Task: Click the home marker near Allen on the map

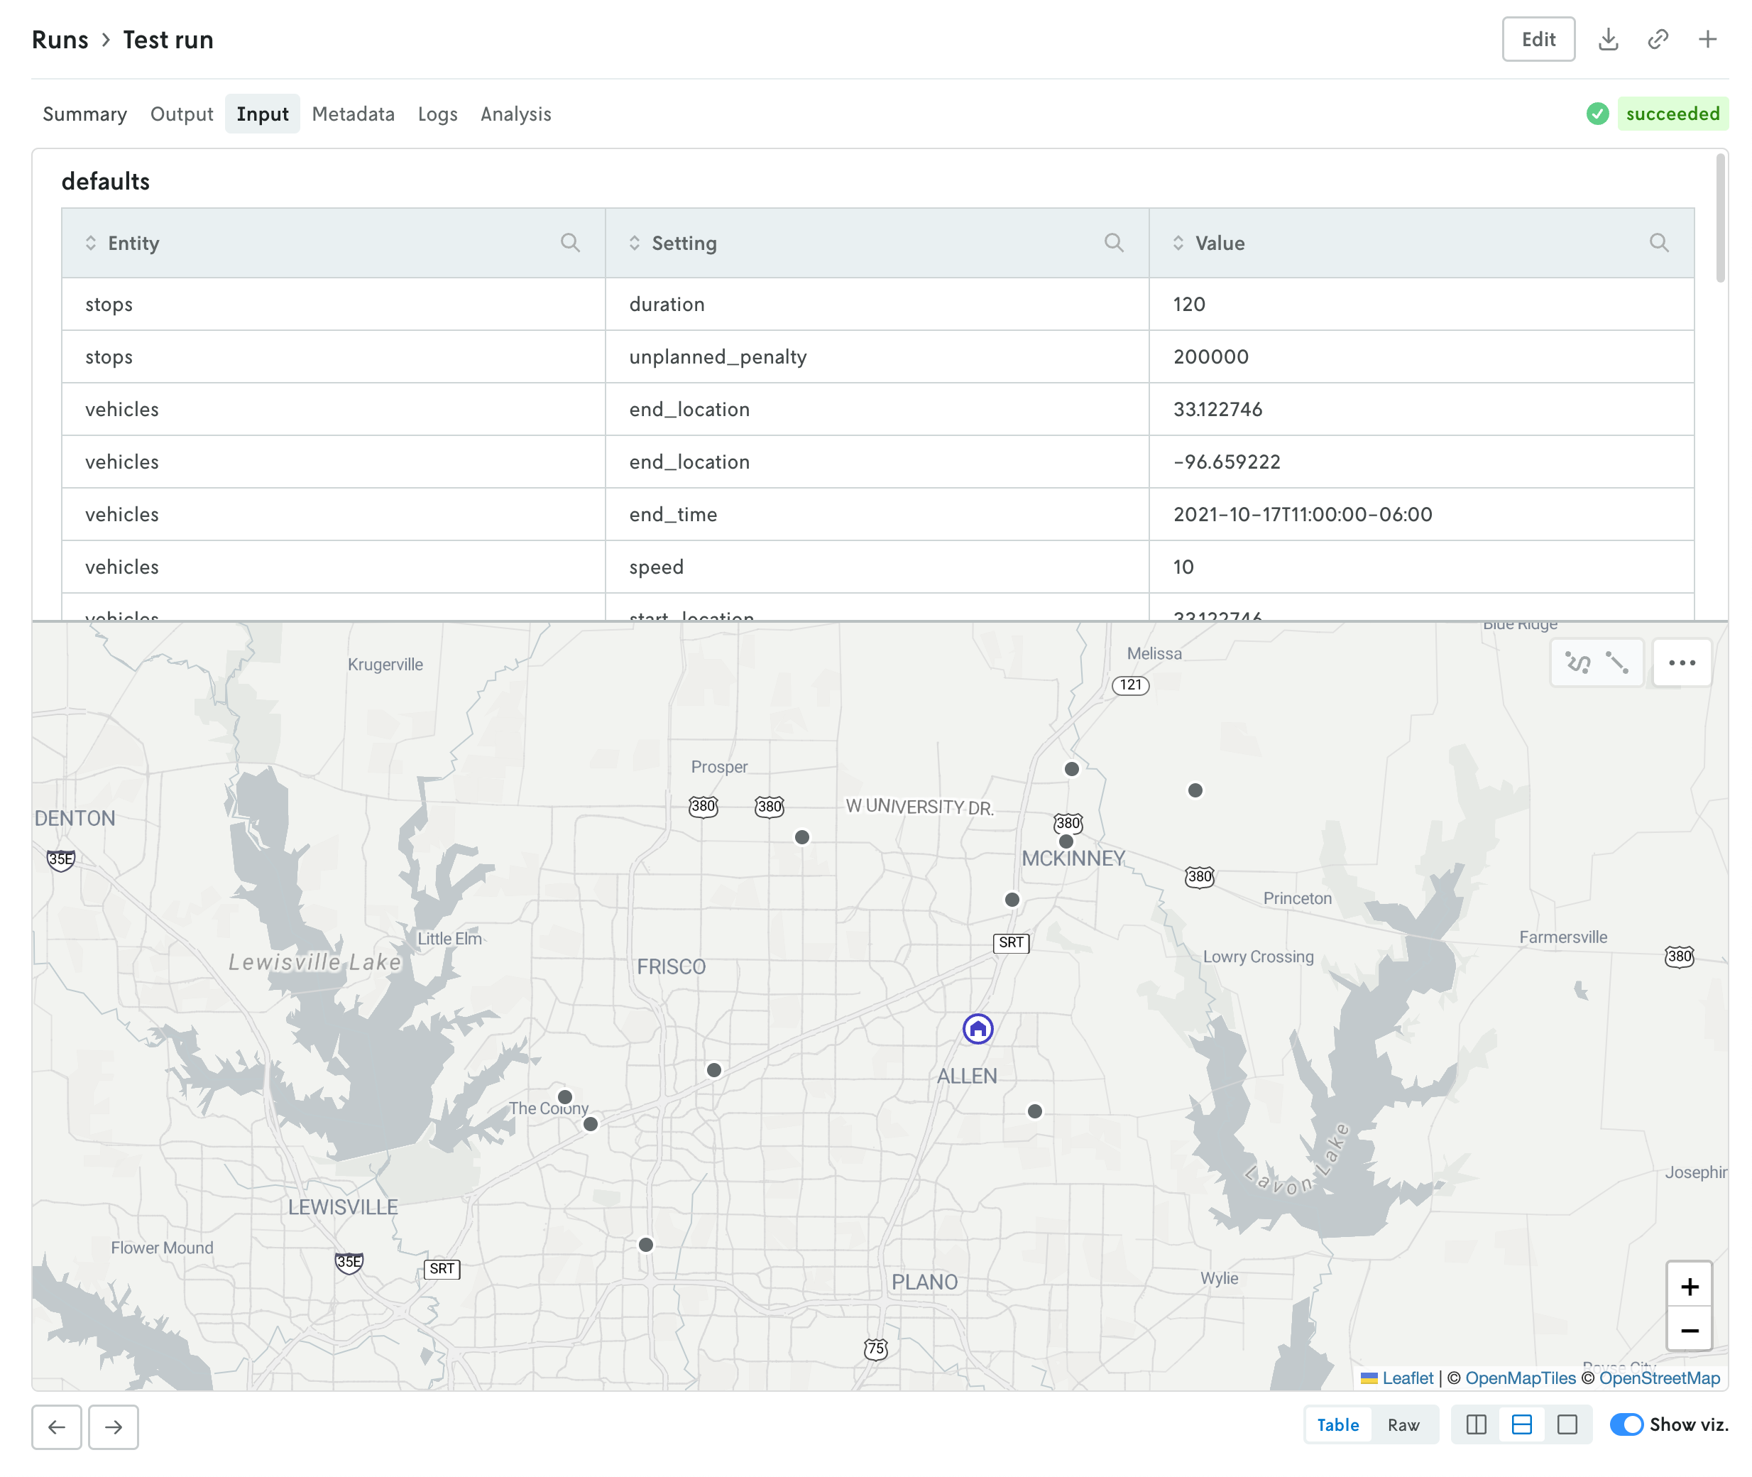Action: [x=978, y=1028]
